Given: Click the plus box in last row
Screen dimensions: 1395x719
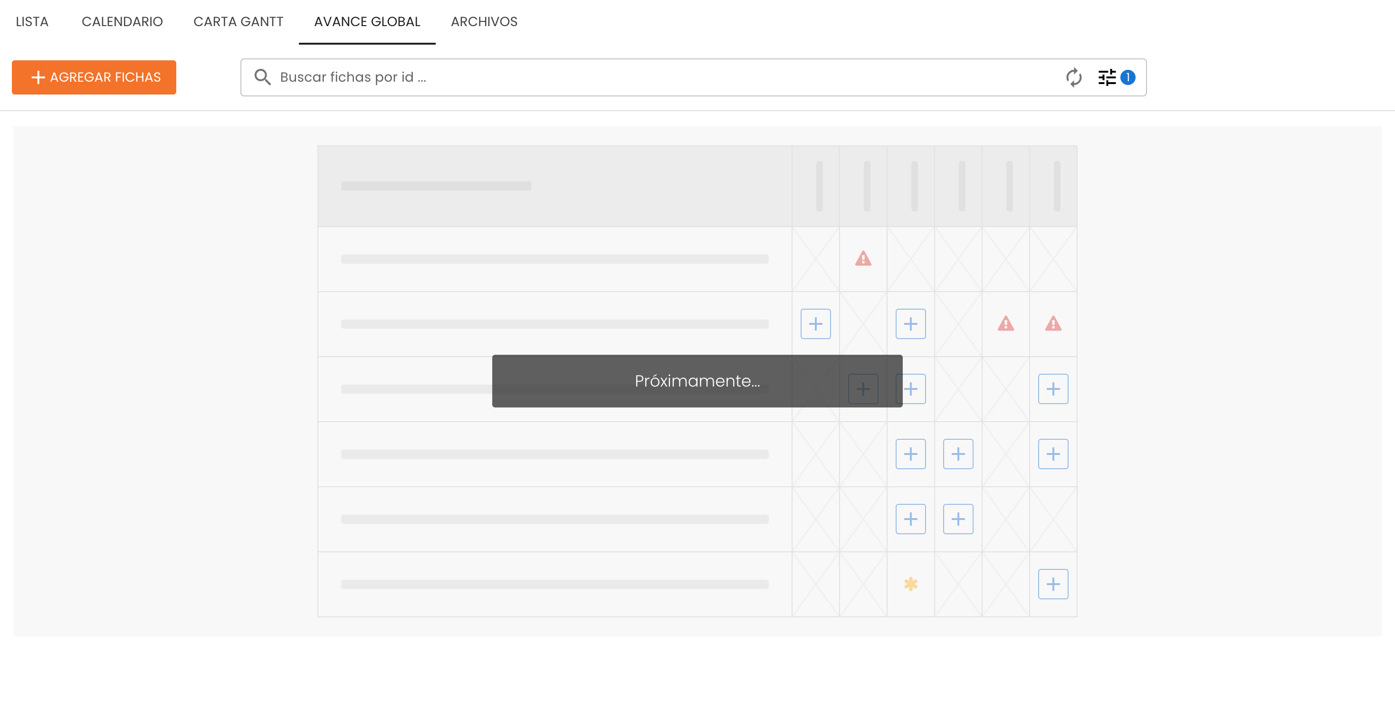Looking at the screenshot, I should 1053,584.
